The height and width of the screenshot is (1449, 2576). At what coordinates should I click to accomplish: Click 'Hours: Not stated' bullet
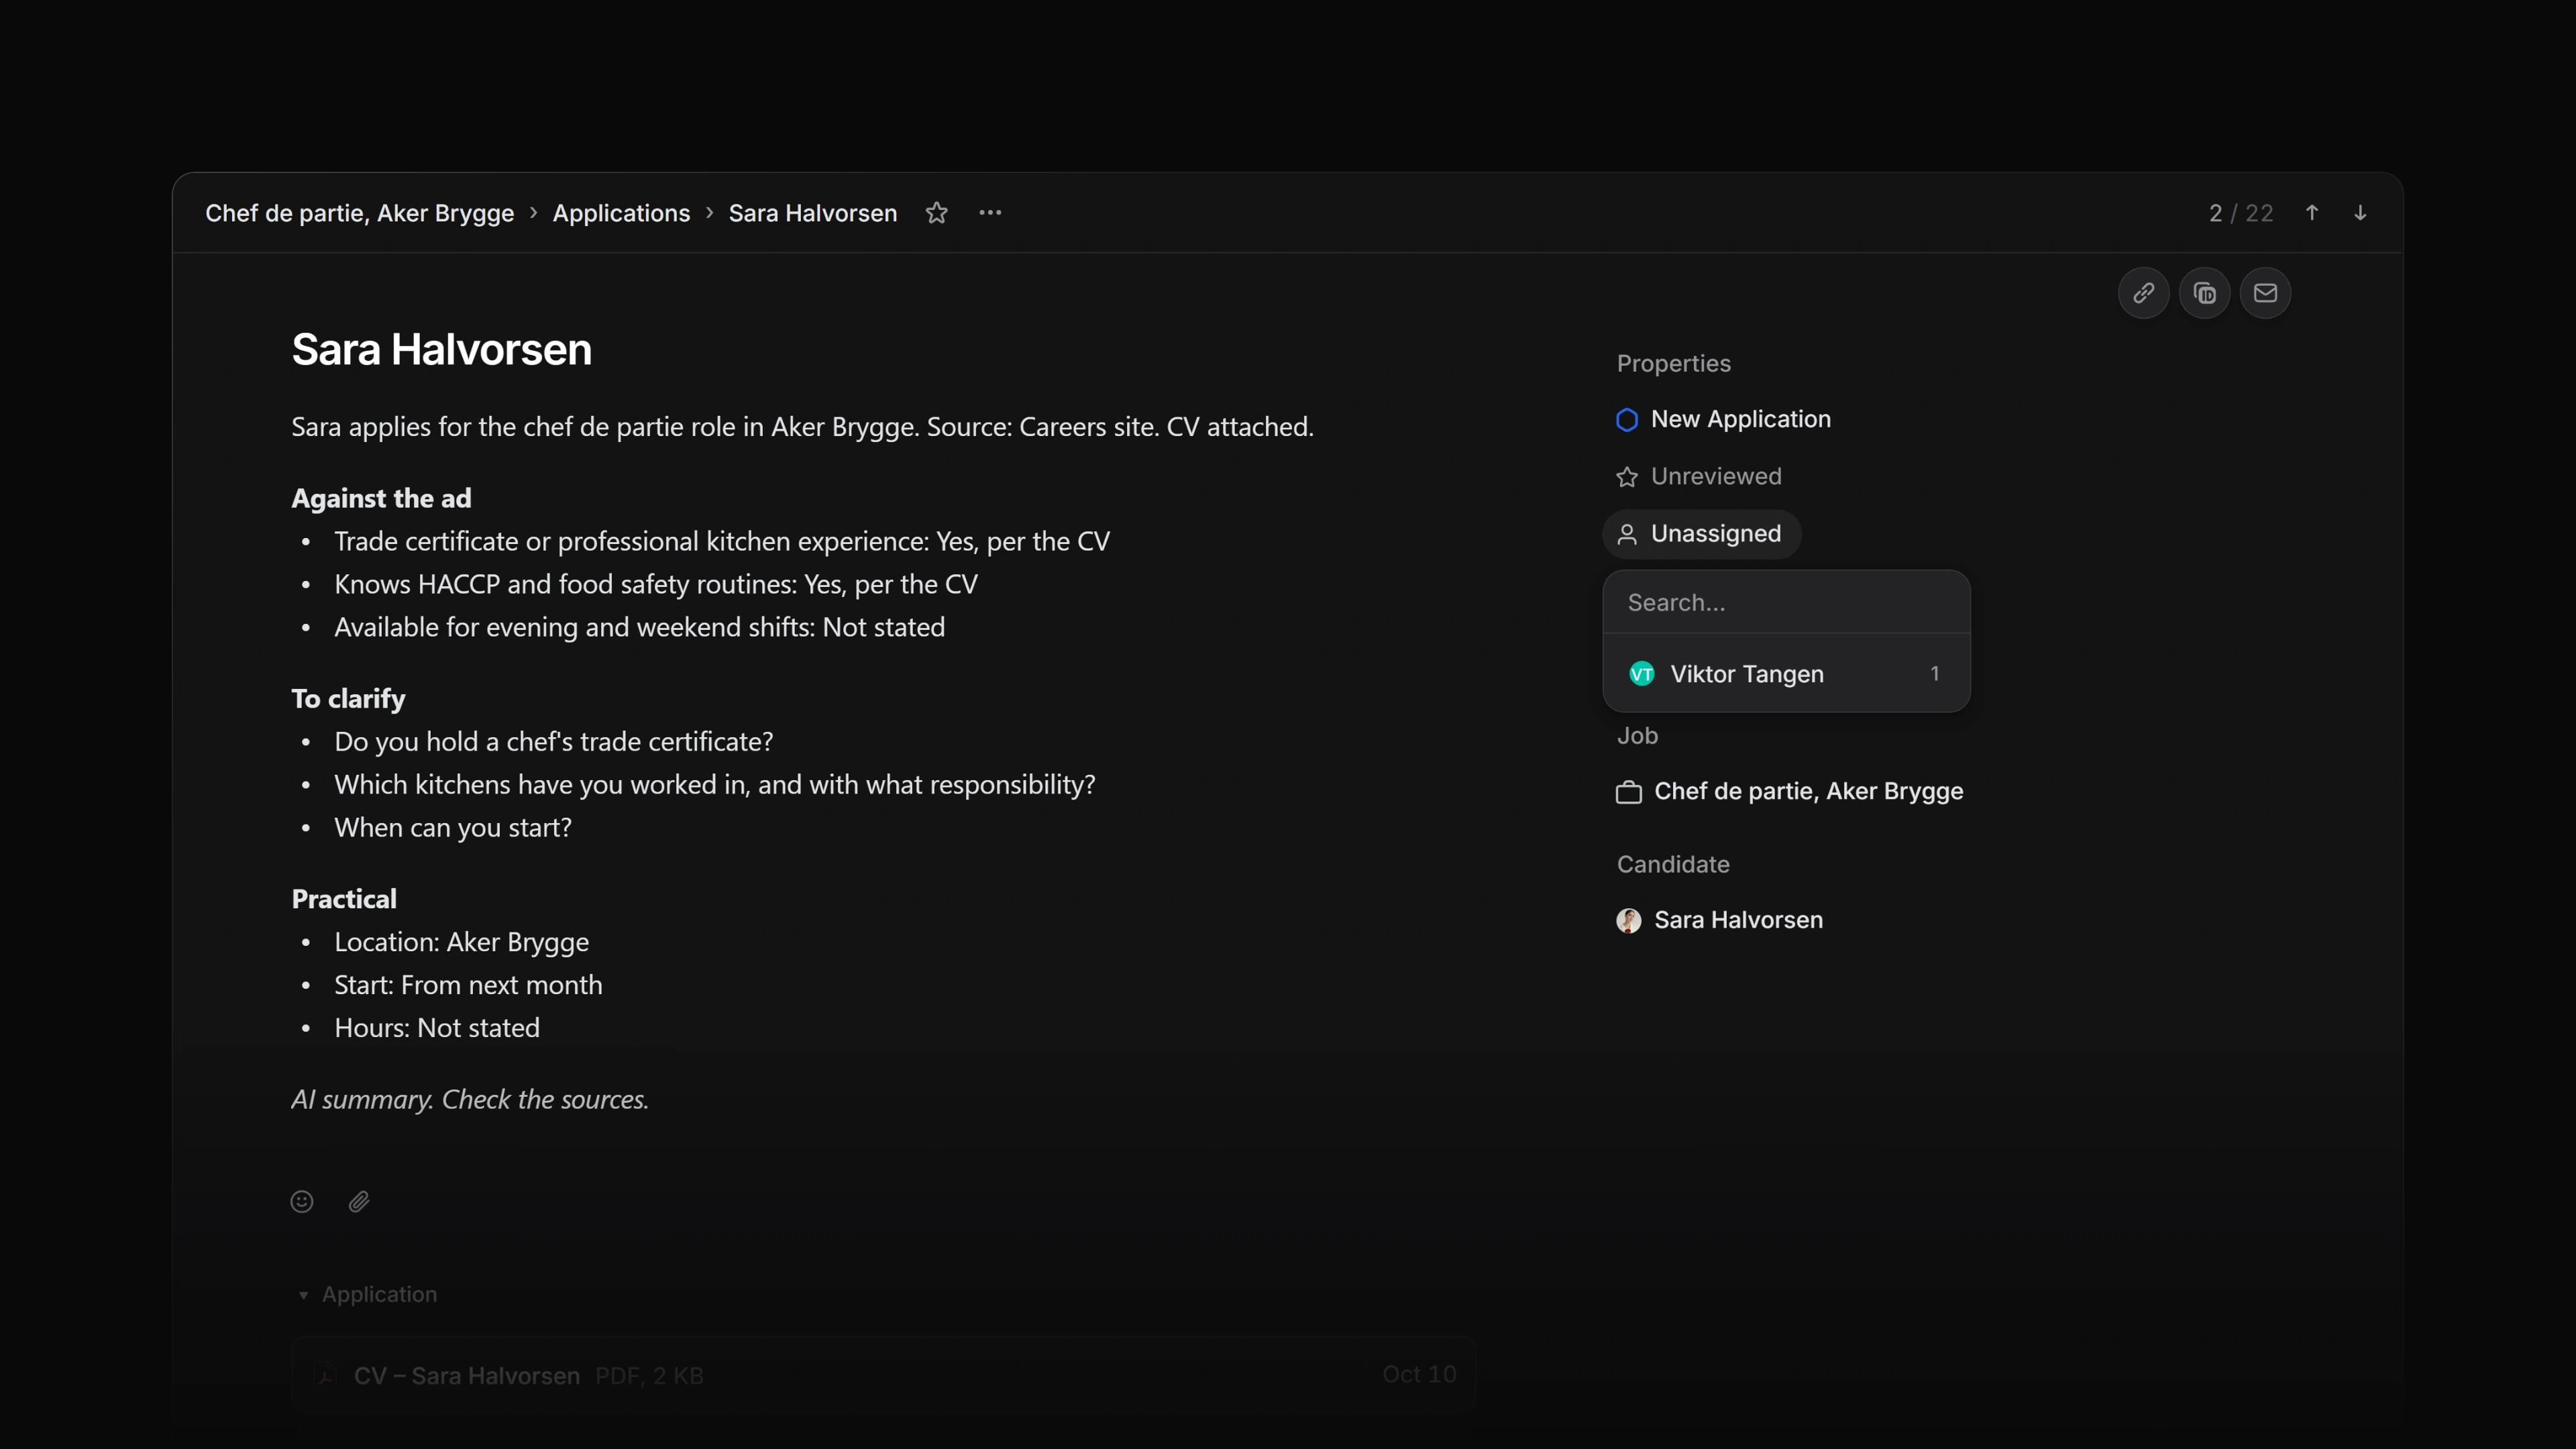(x=437, y=1028)
